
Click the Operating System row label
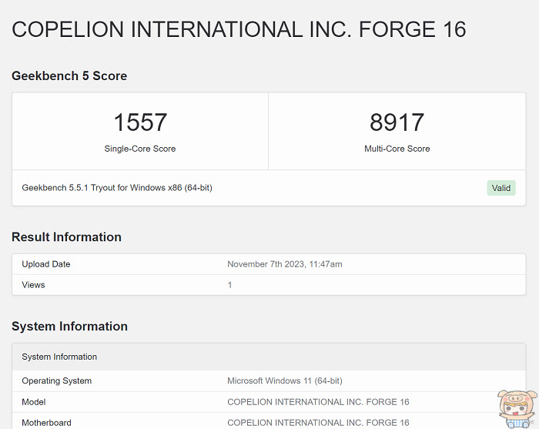coord(56,381)
